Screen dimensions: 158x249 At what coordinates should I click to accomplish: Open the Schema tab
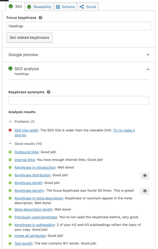coord(65,7)
